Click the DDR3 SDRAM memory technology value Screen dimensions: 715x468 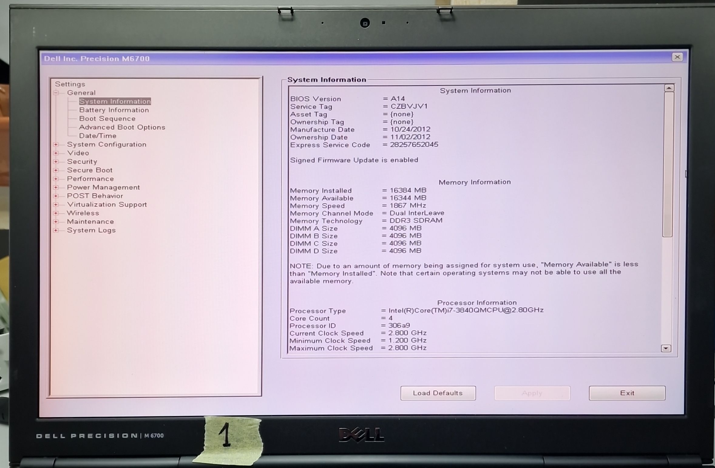[x=416, y=221]
